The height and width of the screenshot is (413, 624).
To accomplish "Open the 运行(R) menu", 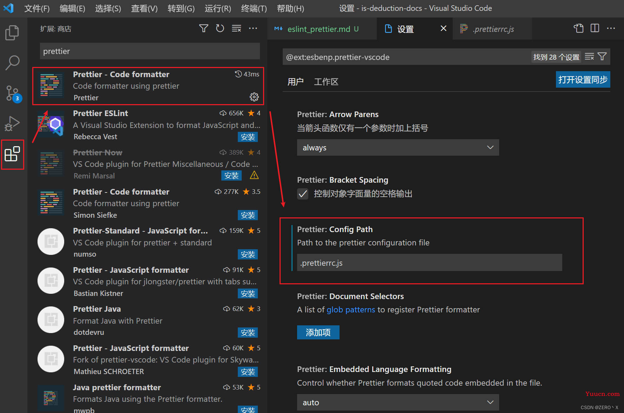I will click(x=218, y=8).
